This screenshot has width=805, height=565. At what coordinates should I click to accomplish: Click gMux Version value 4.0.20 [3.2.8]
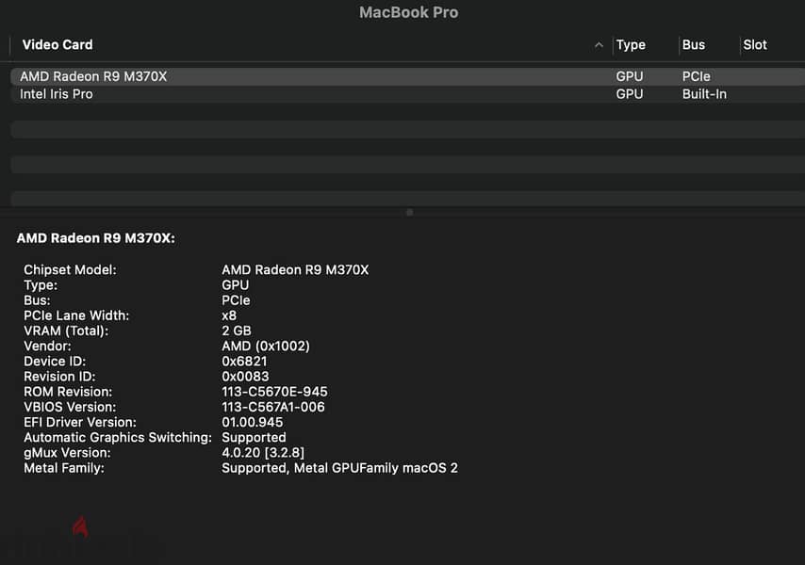click(263, 453)
